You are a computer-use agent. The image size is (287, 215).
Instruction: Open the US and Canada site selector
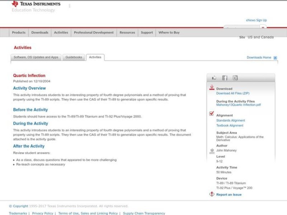(x=260, y=37)
